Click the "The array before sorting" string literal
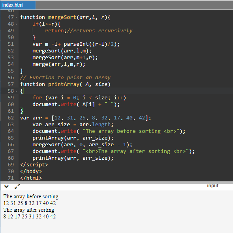The image size is (233, 233). [131, 131]
